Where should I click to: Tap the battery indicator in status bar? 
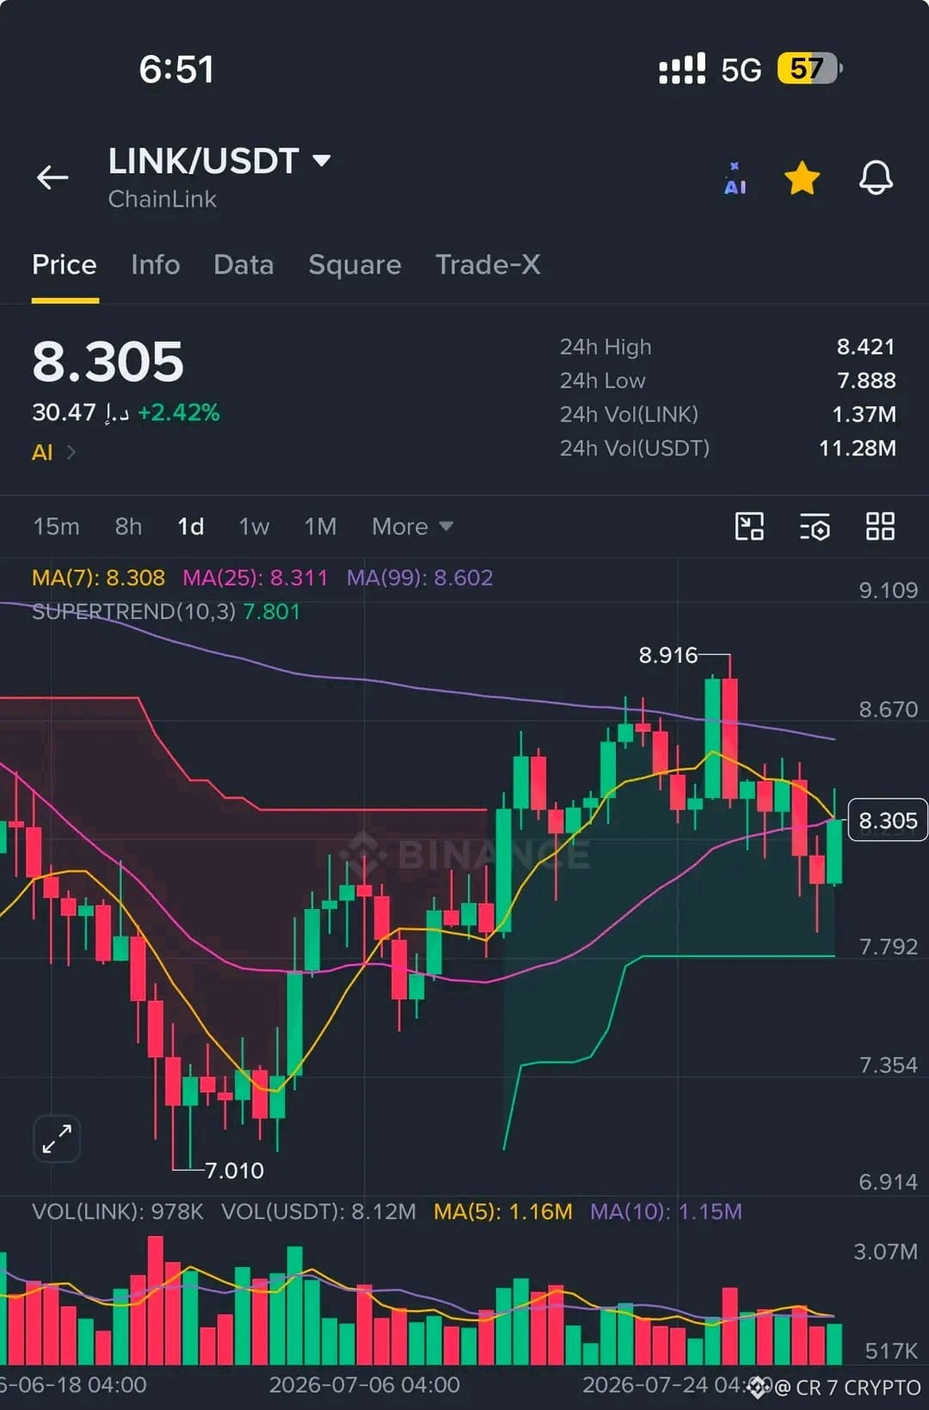click(809, 69)
